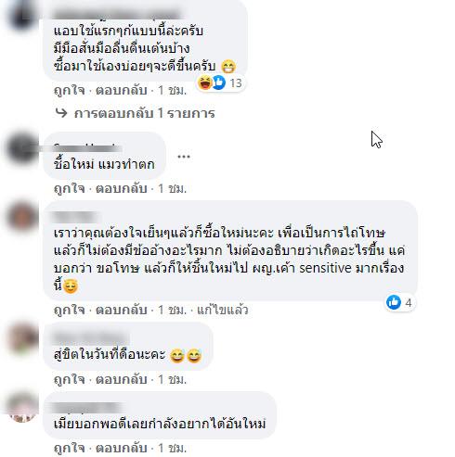Screen dimensions: 455x457
Task: Click ตอบกลับ under the first comment
Action: [x=121, y=90]
